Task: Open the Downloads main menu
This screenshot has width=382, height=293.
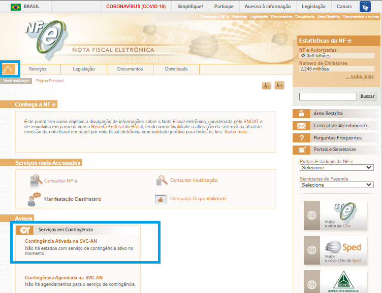Action: [x=176, y=69]
